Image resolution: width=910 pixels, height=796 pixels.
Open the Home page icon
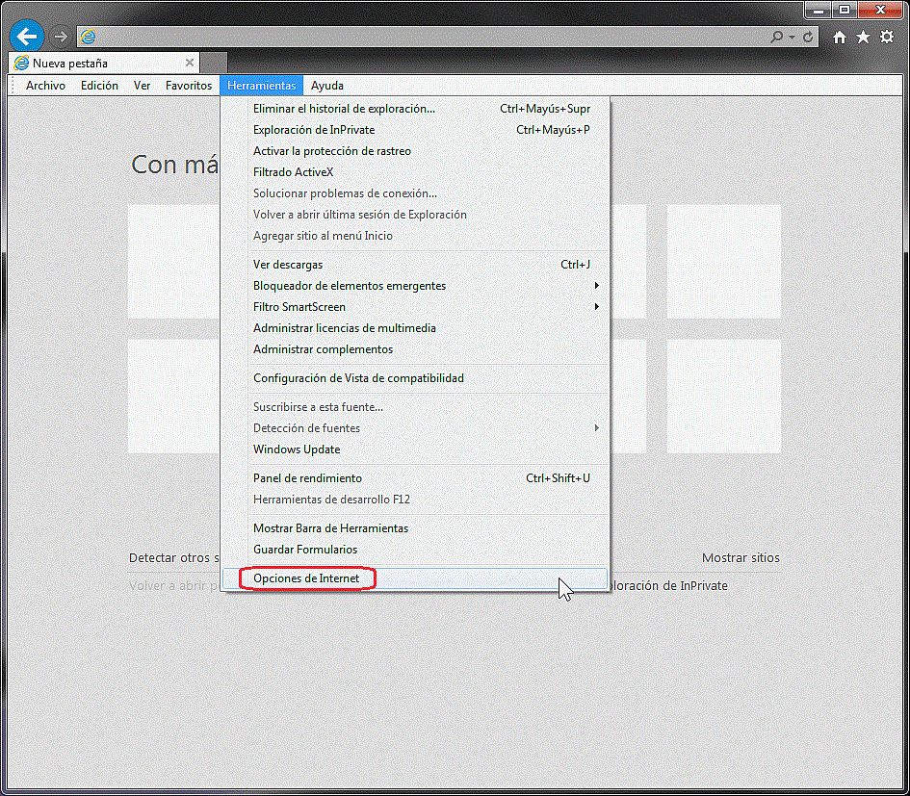tap(840, 37)
